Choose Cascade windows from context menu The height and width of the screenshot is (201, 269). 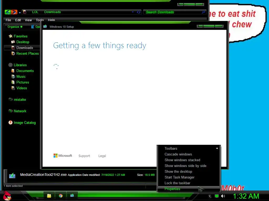(x=189, y=154)
